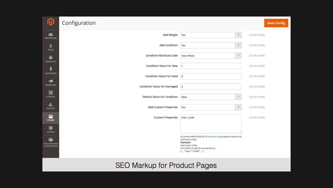
Task: Click the Save Config button
Action: (276, 23)
